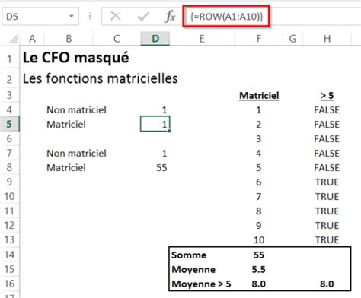This screenshot has width=361, height=298.
Task: Click the Cancel (X) formula bar icon
Action: [x=116, y=17]
